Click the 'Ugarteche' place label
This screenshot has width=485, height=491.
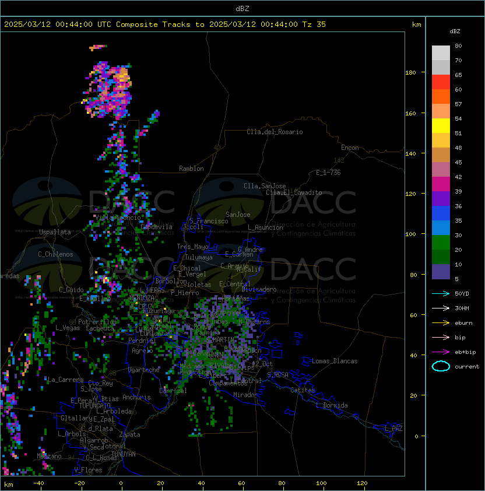click(x=144, y=370)
